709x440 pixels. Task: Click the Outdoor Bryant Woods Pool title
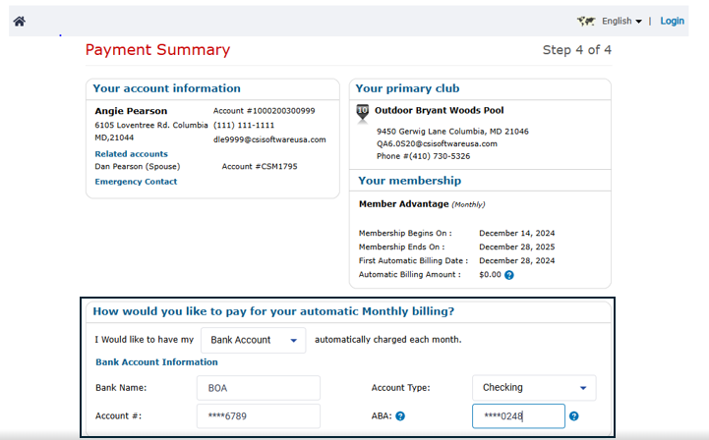[x=439, y=111]
